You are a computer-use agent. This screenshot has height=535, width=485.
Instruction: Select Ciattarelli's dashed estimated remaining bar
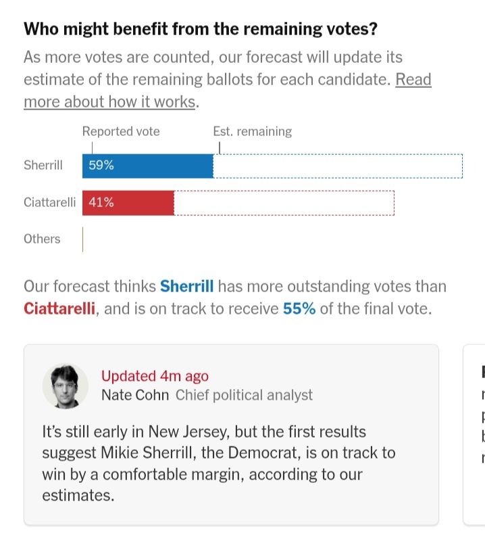pyautogui.click(x=284, y=202)
